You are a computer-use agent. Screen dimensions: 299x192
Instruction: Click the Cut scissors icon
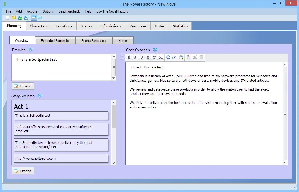tap(195, 58)
